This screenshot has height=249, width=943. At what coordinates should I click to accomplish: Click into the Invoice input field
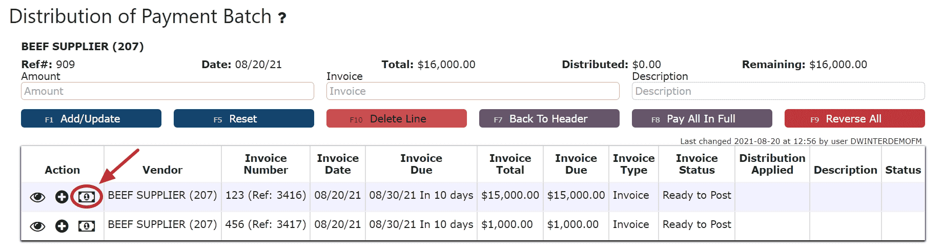coord(473,91)
